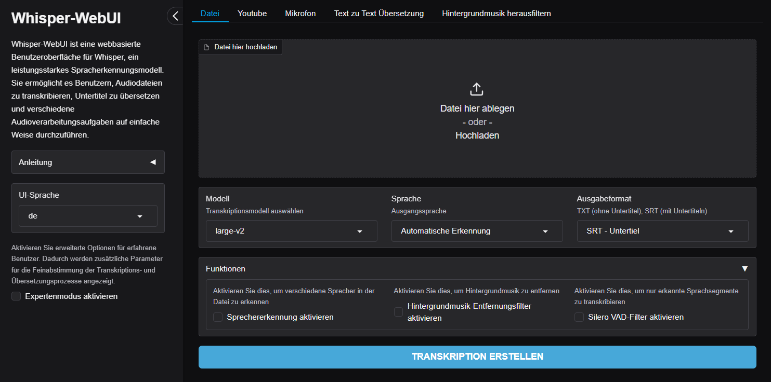The image size is (771, 382).
Task: Switch to the Youtube tab
Action: tap(252, 13)
